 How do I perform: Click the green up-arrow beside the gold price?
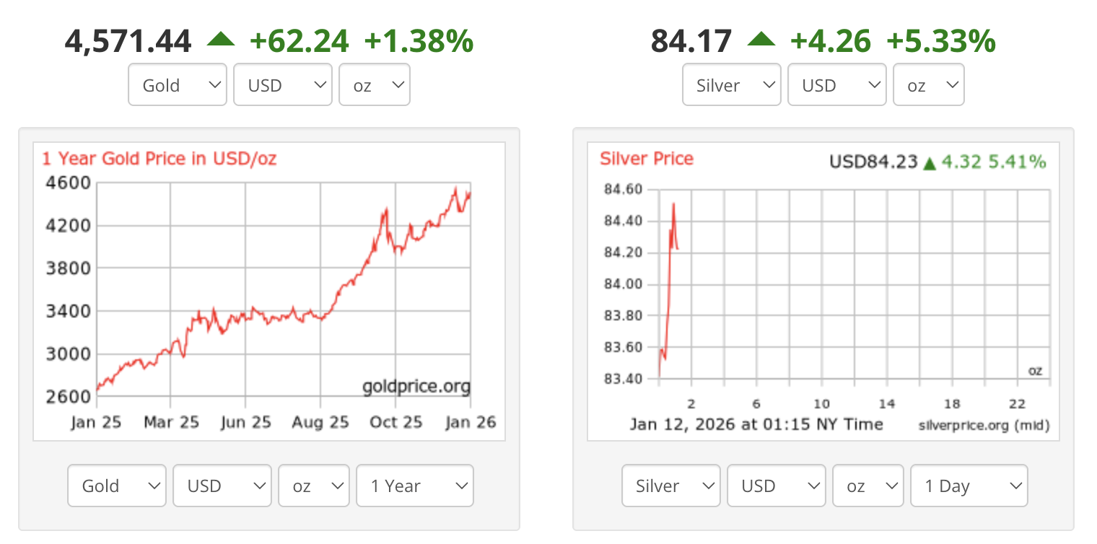[222, 40]
